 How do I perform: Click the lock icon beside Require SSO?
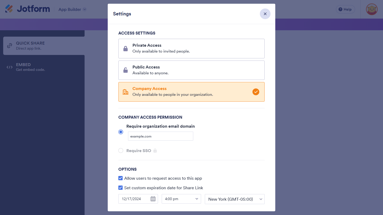coord(155,150)
